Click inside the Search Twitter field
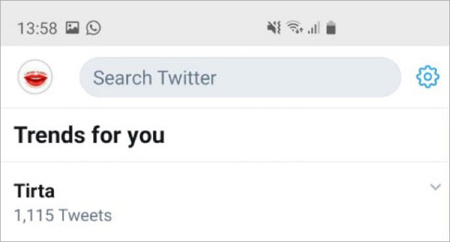The height and width of the screenshot is (242, 450). [x=240, y=77]
